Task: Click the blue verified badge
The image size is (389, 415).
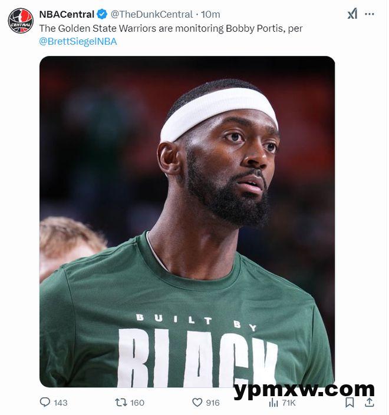Action: (x=102, y=14)
